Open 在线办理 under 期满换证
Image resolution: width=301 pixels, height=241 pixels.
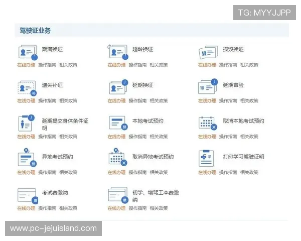(x=26, y=65)
